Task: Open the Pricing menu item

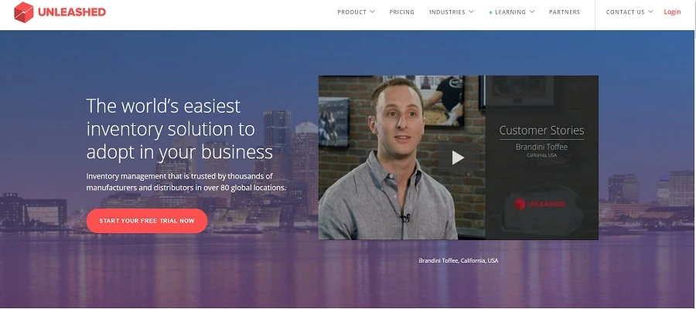Action: [401, 12]
